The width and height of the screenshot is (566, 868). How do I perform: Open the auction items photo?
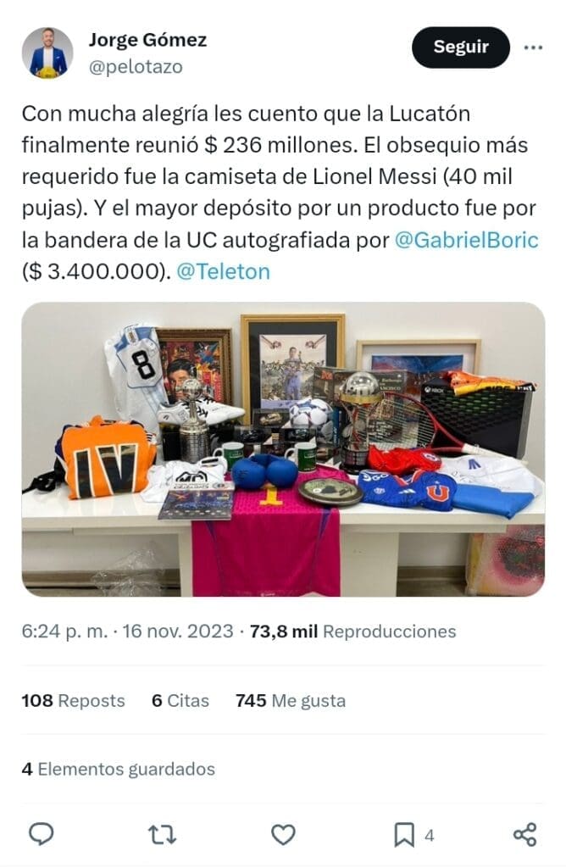pyautogui.click(x=283, y=449)
